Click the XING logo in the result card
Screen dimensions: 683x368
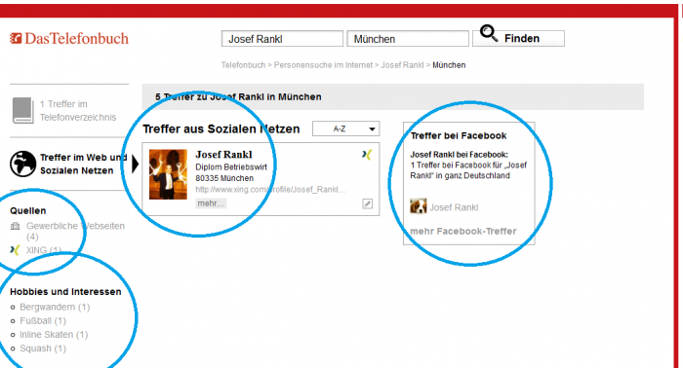(x=367, y=155)
